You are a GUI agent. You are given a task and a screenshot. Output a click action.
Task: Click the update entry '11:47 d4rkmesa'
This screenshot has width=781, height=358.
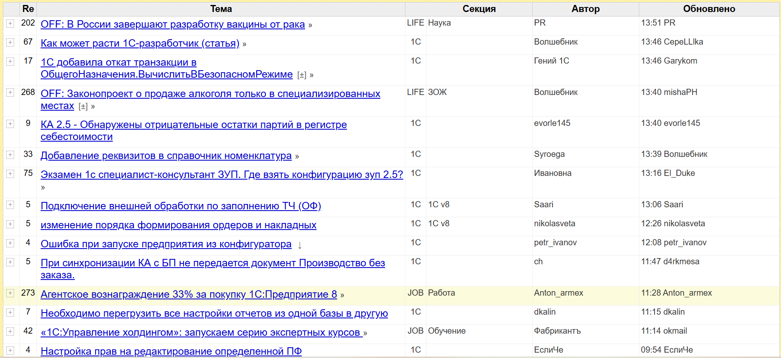pos(670,261)
